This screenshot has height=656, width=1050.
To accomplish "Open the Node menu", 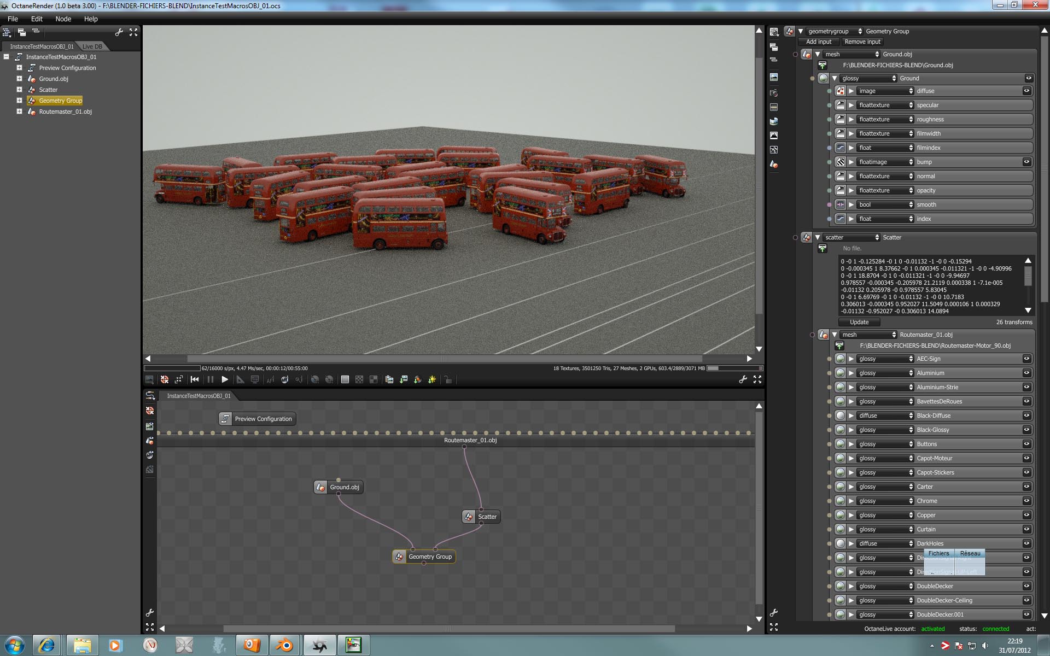I will [x=63, y=19].
